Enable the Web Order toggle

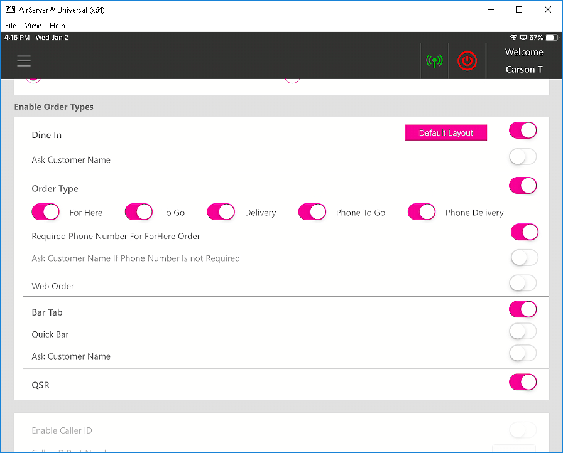point(523,284)
